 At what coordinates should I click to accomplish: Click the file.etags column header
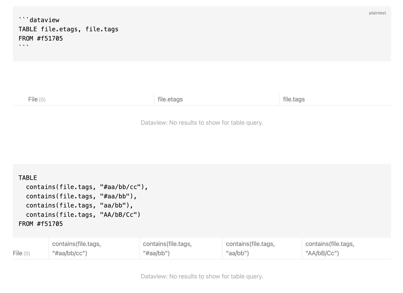(170, 99)
